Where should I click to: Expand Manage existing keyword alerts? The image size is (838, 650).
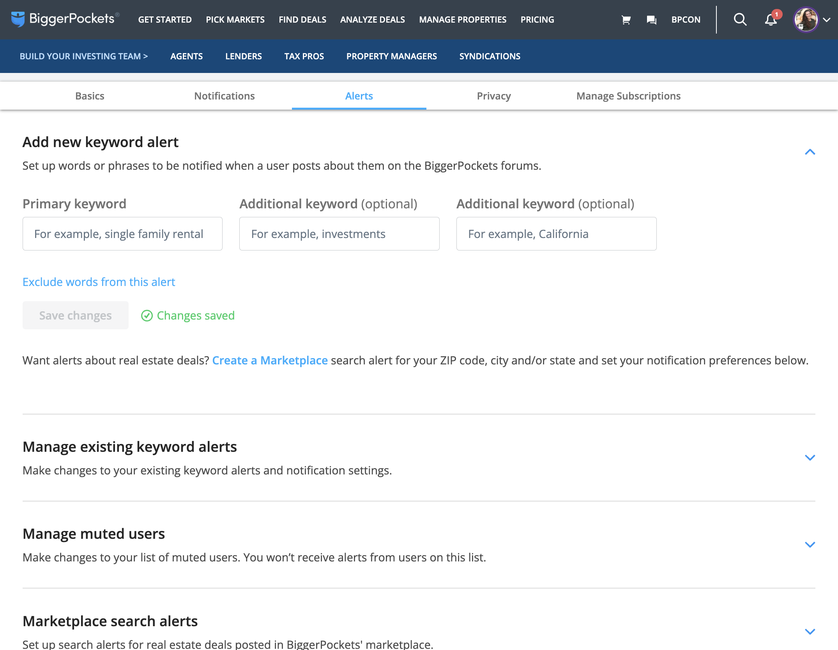810,458
